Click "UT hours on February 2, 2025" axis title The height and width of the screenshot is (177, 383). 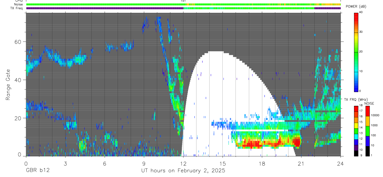(x=183, y=171)
